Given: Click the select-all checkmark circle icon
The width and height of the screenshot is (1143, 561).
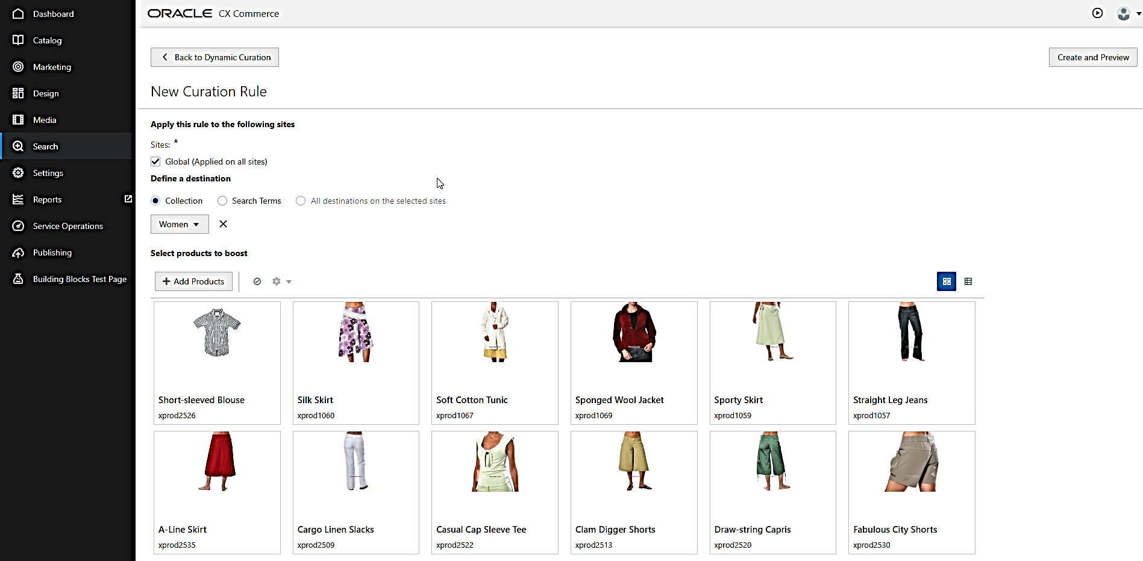Looking at the screenshot, I should pos(257,281).
